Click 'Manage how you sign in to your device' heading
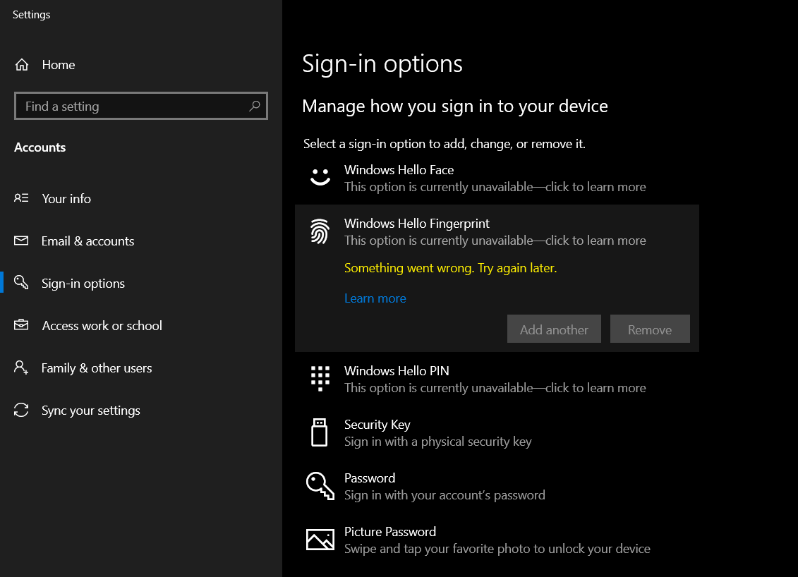798x577 pixels. click(x=455, y=107)
